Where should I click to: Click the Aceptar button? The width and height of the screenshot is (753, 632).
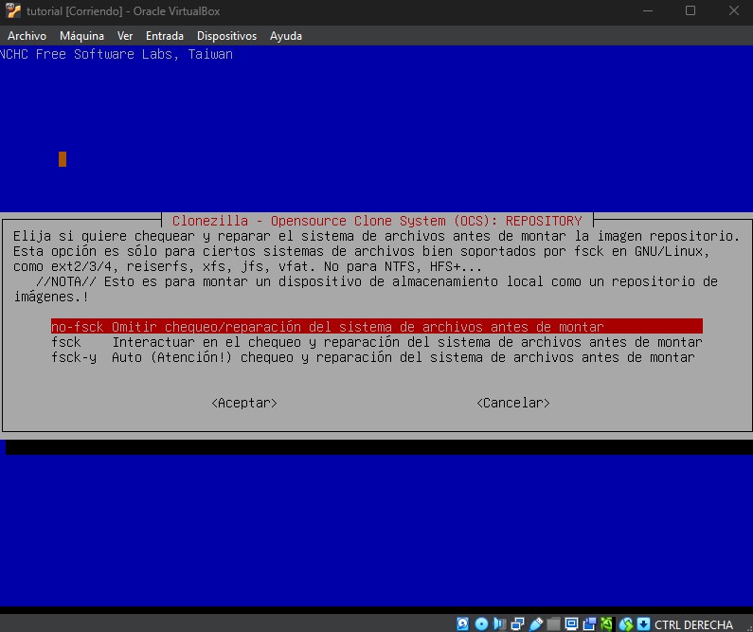(244, 403)
